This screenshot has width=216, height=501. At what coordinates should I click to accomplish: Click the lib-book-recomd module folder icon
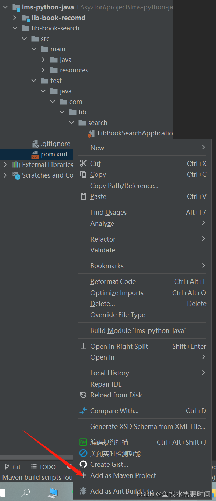[x=26, y=18]
